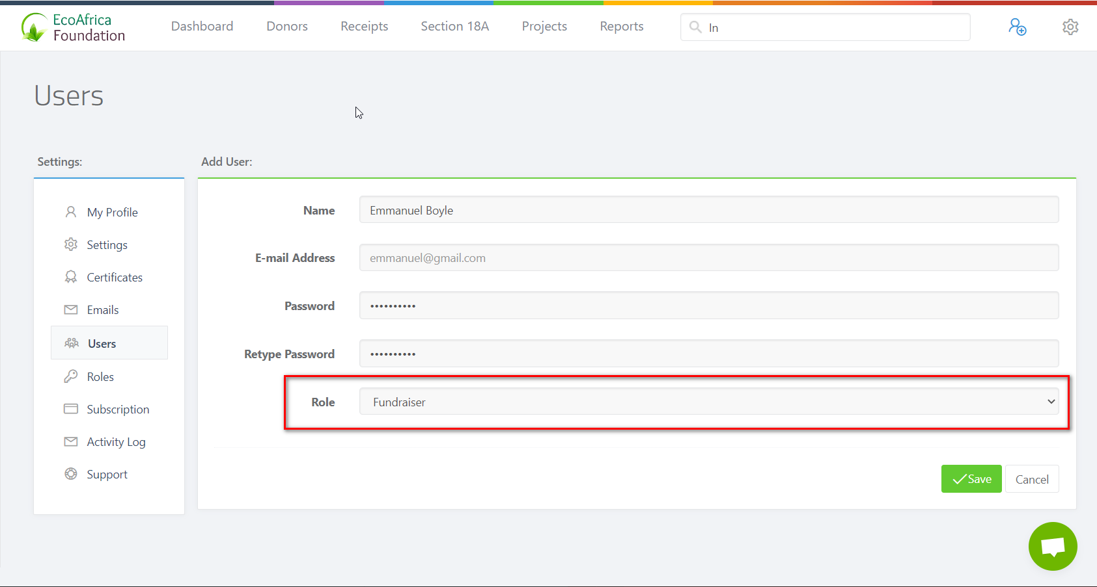Click the Roles key icon
The image size is (1097, 587).
point(71,376)
